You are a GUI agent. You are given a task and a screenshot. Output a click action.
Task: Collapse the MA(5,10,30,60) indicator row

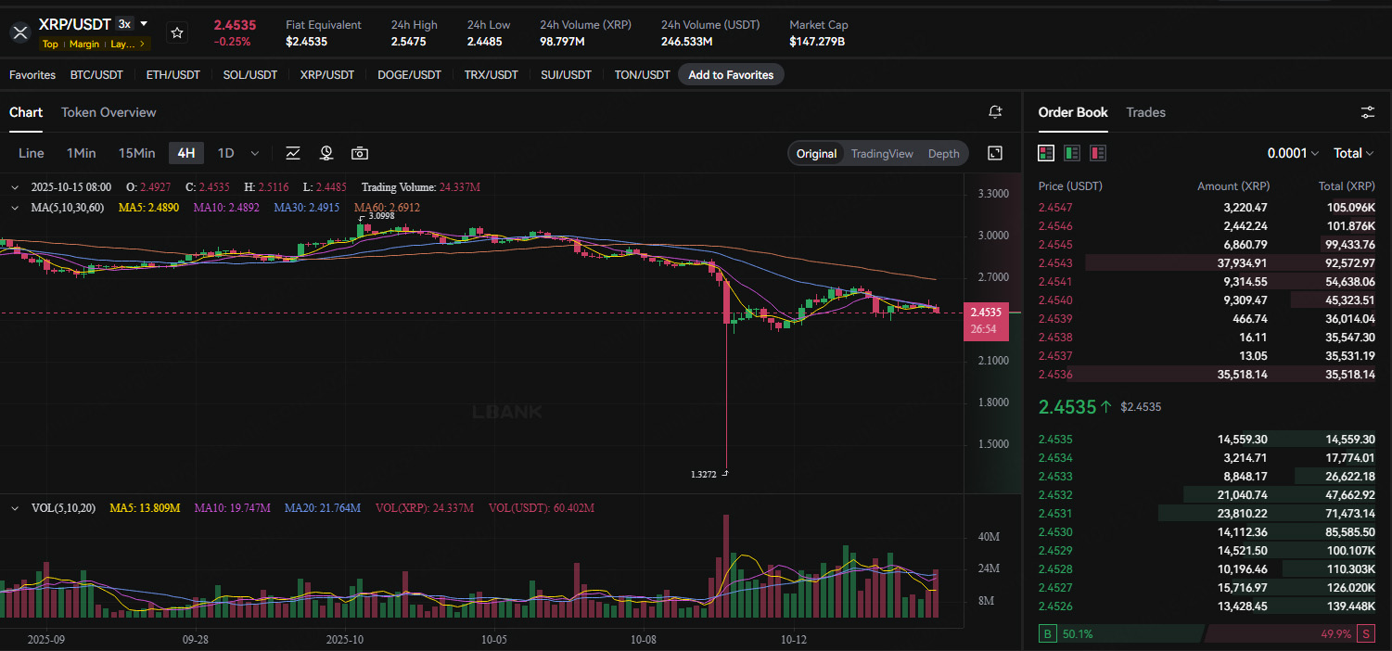(14, 208)
